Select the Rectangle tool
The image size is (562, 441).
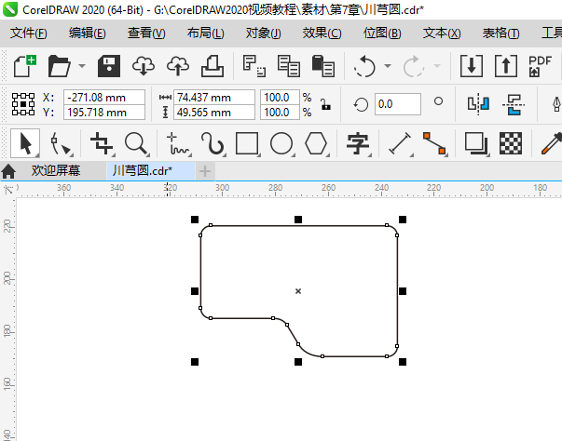pos(247,144)
